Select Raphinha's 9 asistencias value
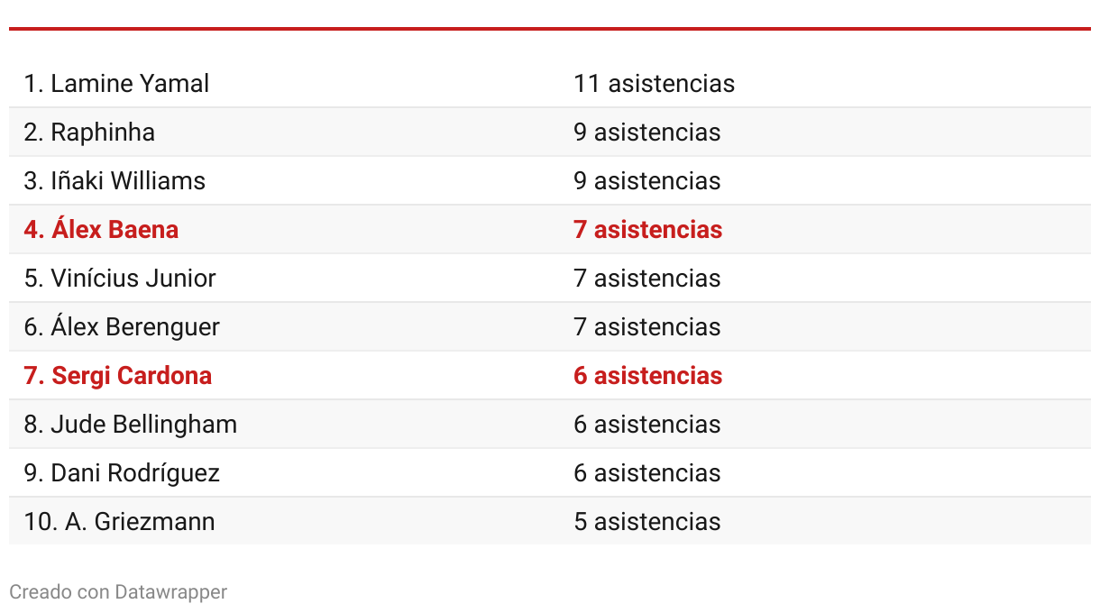Viewport: 1100px width, 613px height. (x=646, y=133)
